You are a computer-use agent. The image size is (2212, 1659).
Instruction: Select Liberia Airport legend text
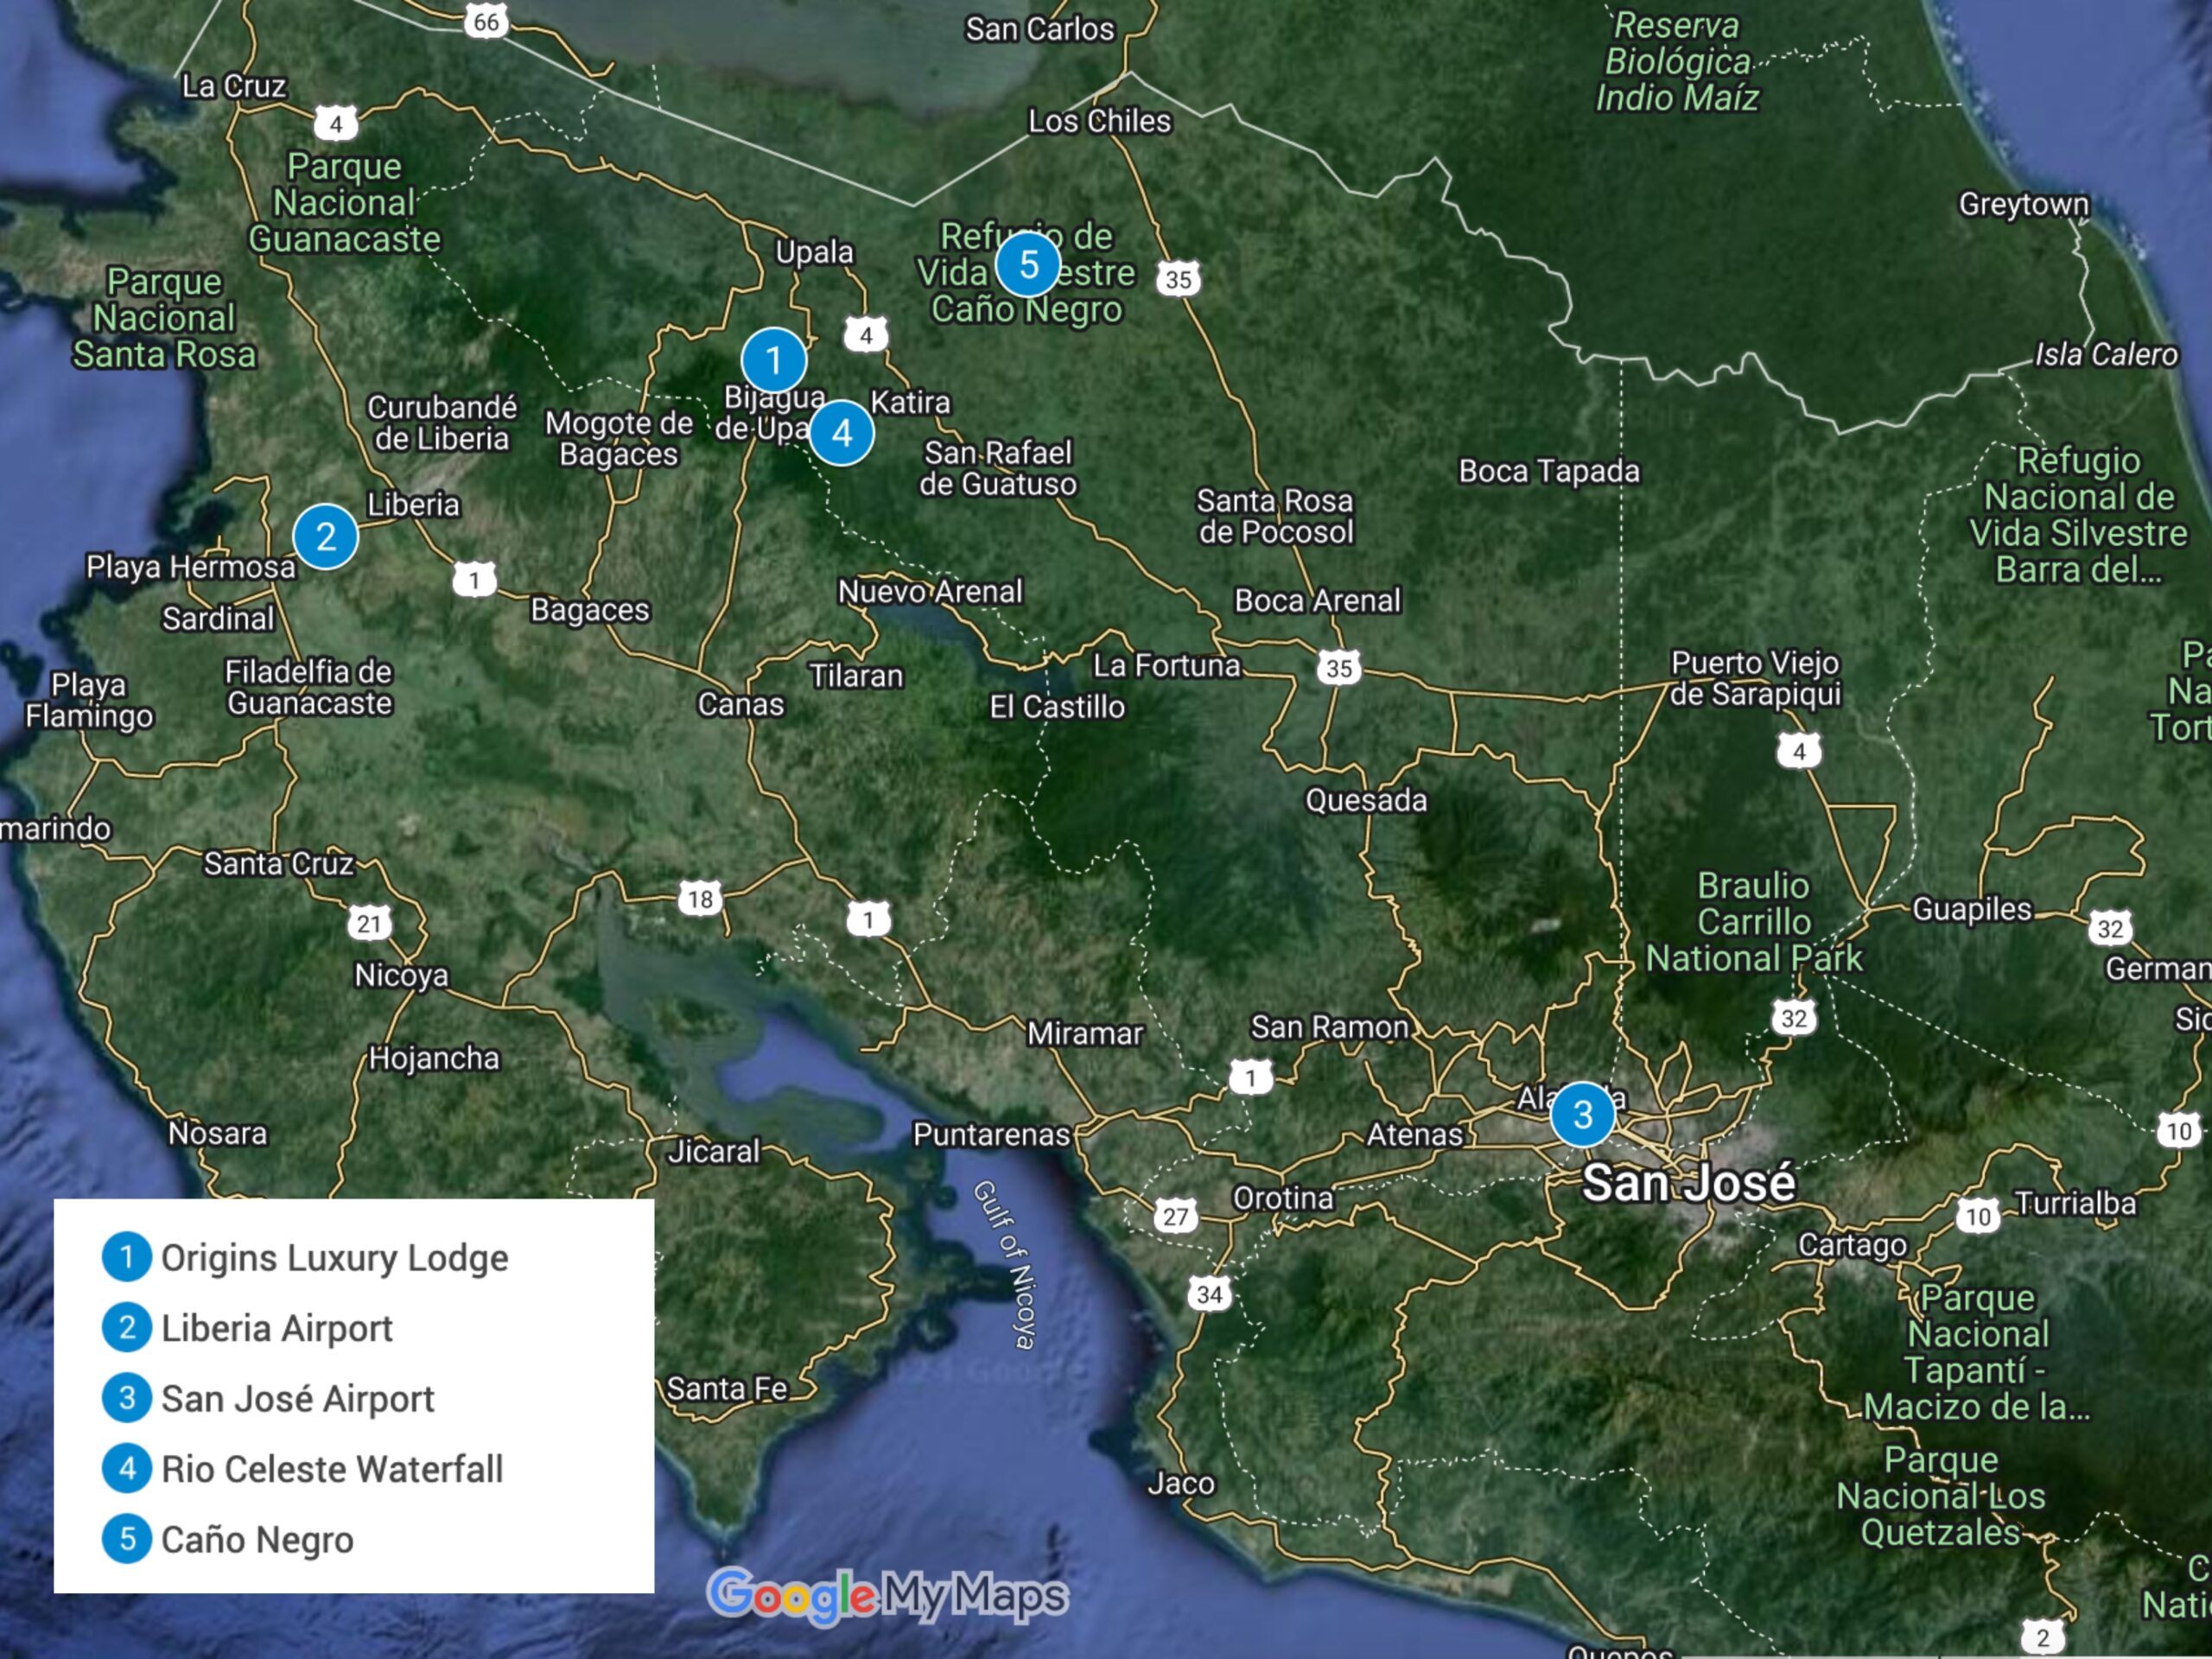point(277,1328)
